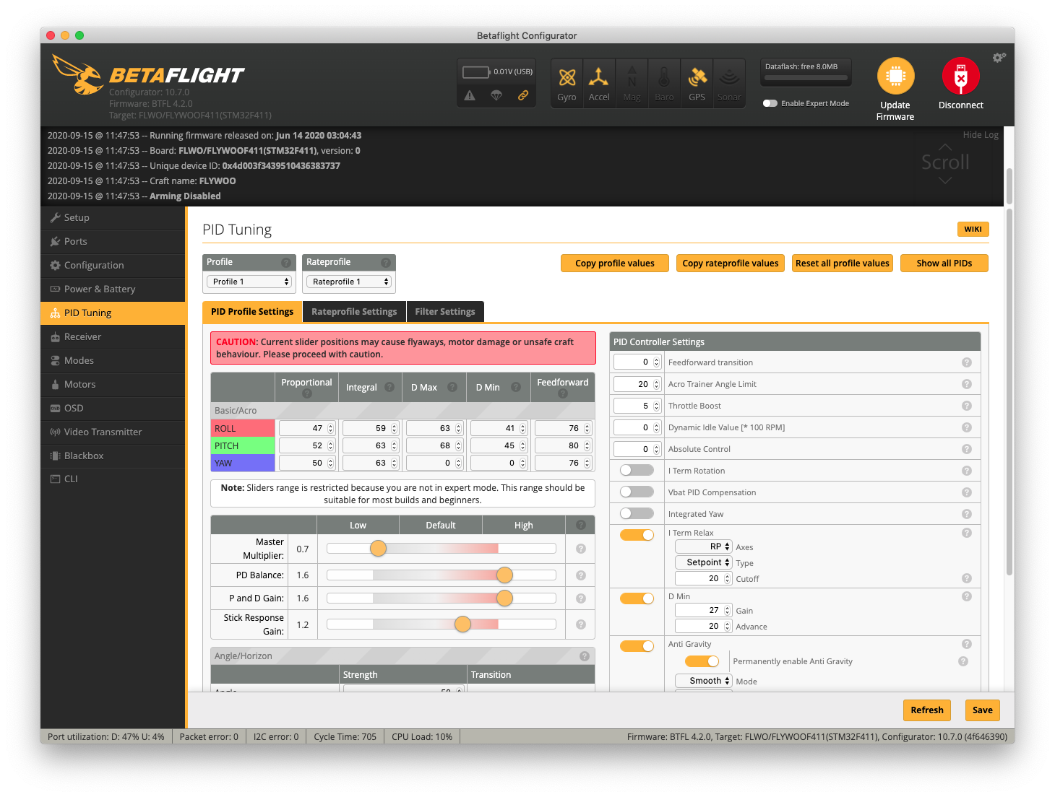This screenshot has height=797, width=1055.
Task: Click the Update Firmware chip icon
Action: (x=895, y=76)
